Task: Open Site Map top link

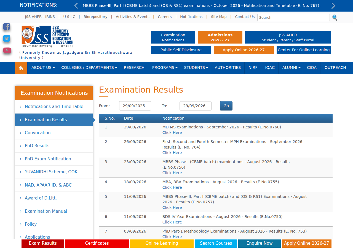Action: click(x=219, y=17)
